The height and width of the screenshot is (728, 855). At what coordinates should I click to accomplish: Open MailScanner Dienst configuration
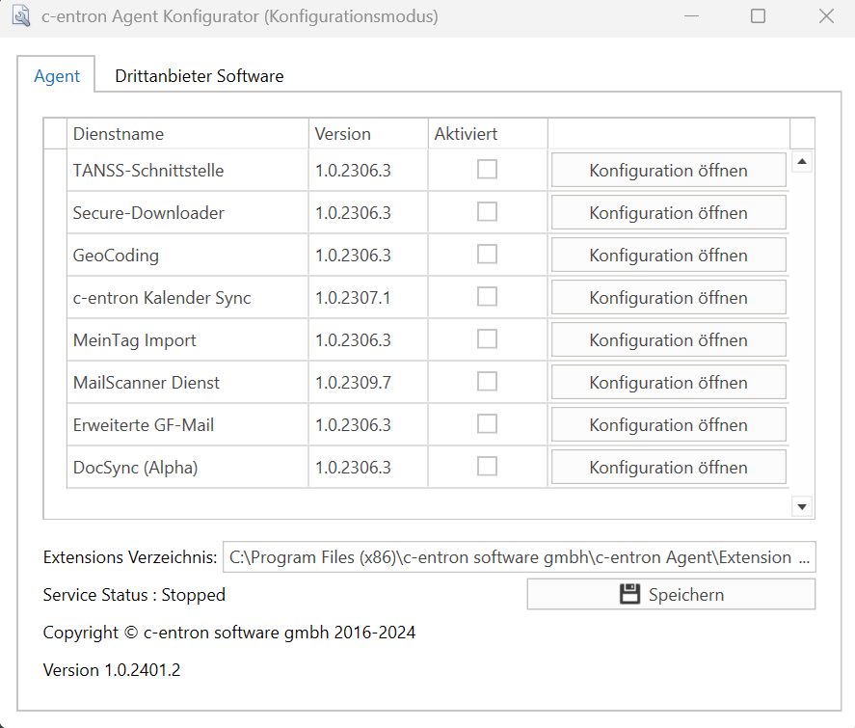click(x=669, y=382)
